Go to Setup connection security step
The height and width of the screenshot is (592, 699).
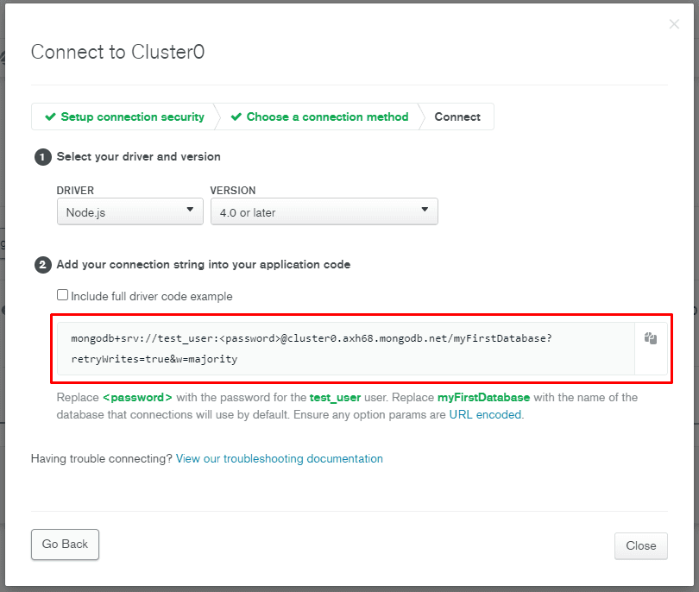click(125, 117)
